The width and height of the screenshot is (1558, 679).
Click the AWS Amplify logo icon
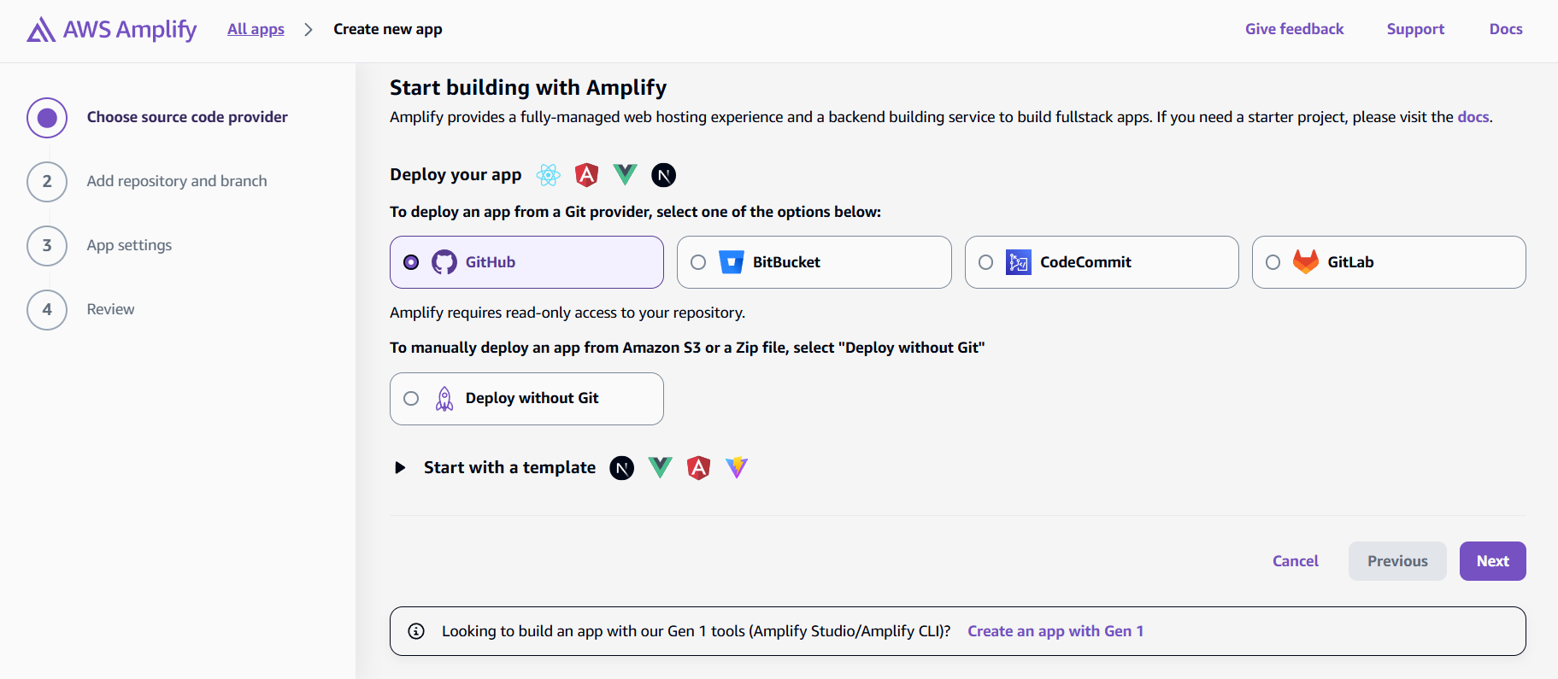[41, 30]
